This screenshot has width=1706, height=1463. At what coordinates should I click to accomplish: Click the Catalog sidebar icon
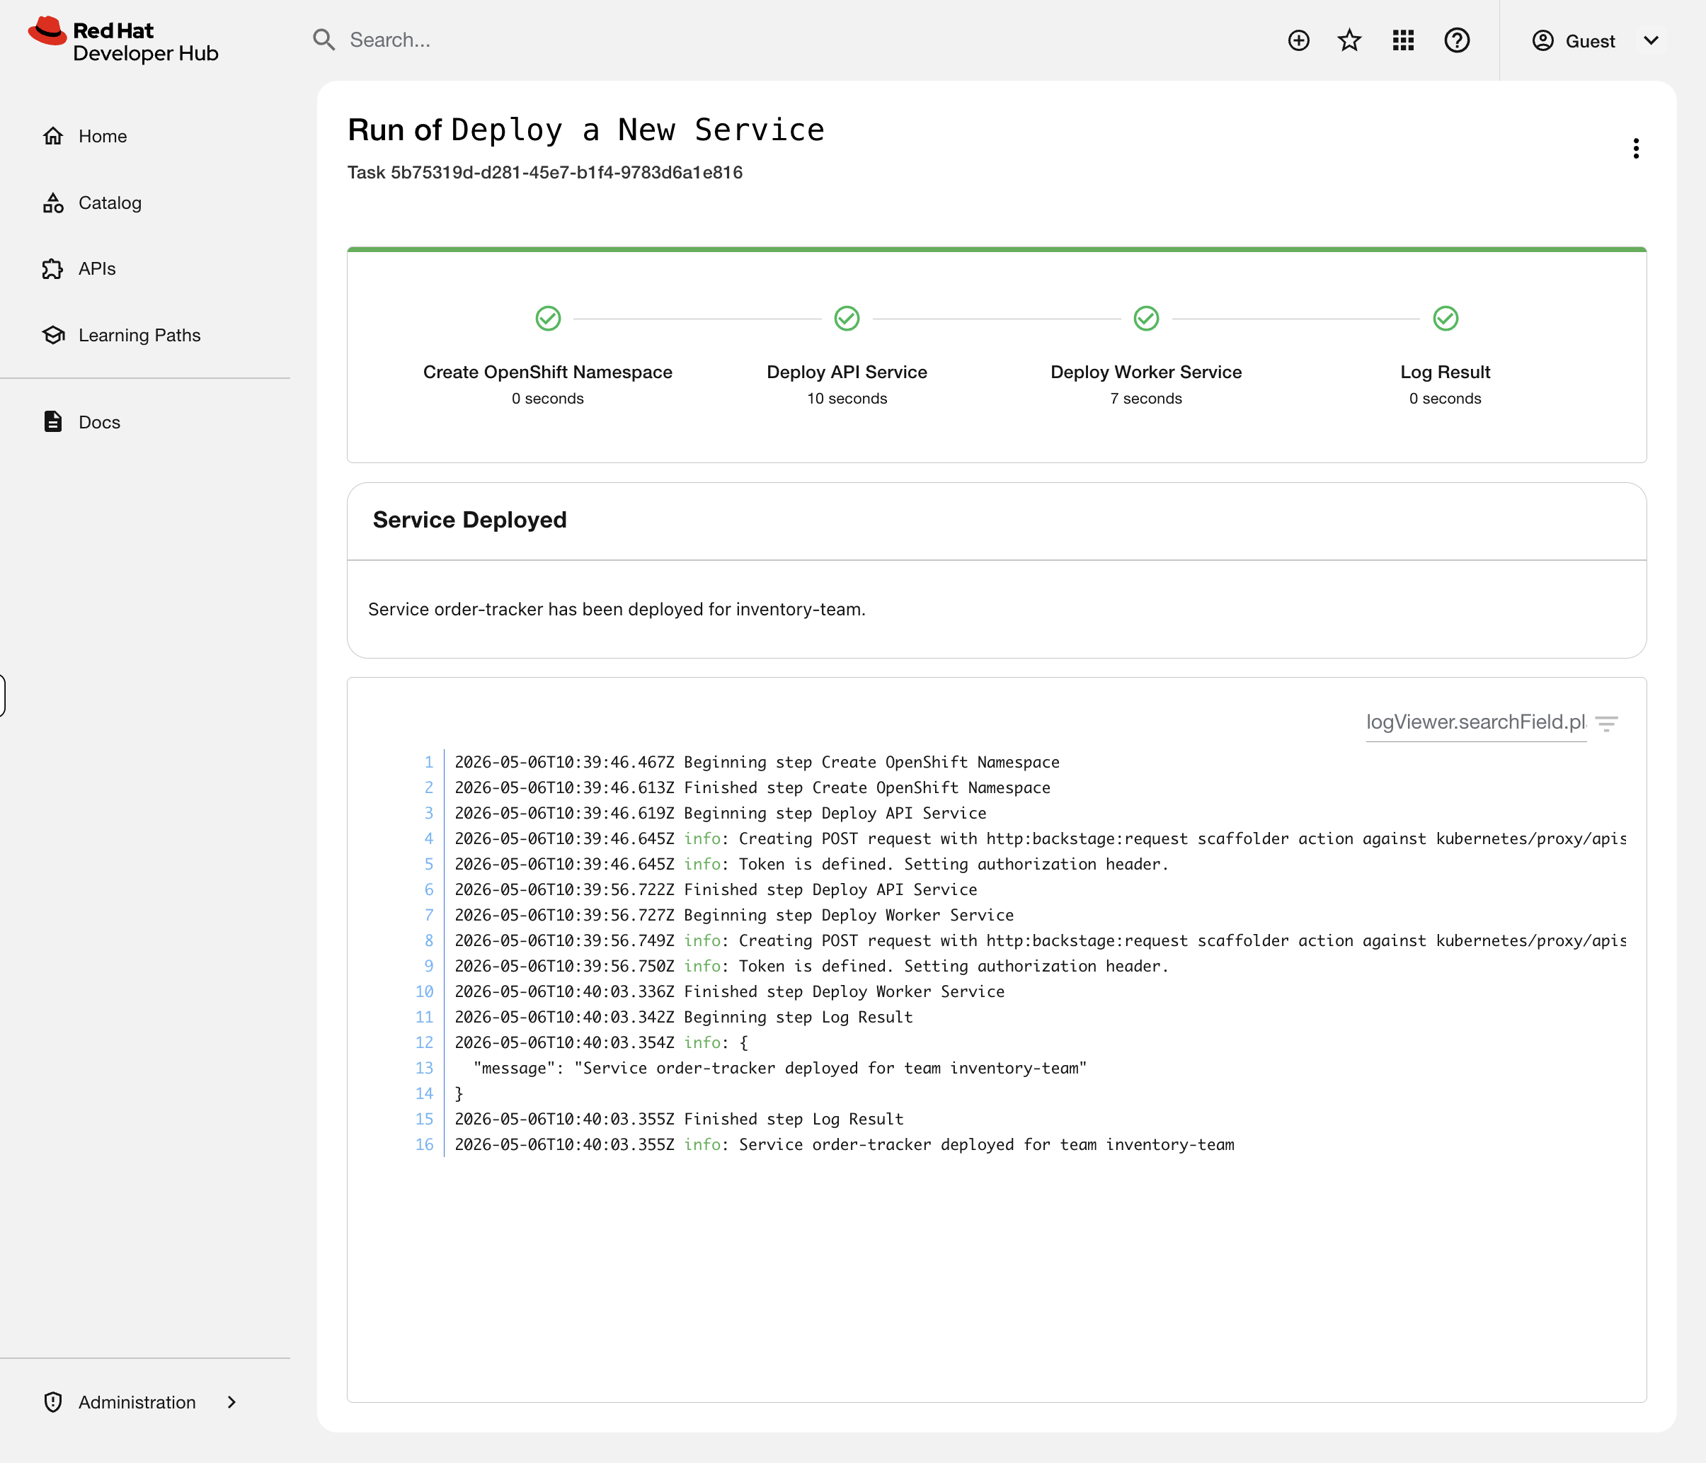[x=54, y=203]
